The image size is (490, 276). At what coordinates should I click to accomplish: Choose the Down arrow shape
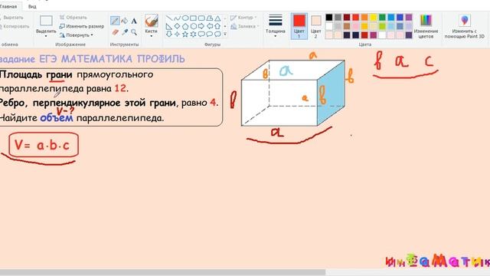(x=169, y=34)
